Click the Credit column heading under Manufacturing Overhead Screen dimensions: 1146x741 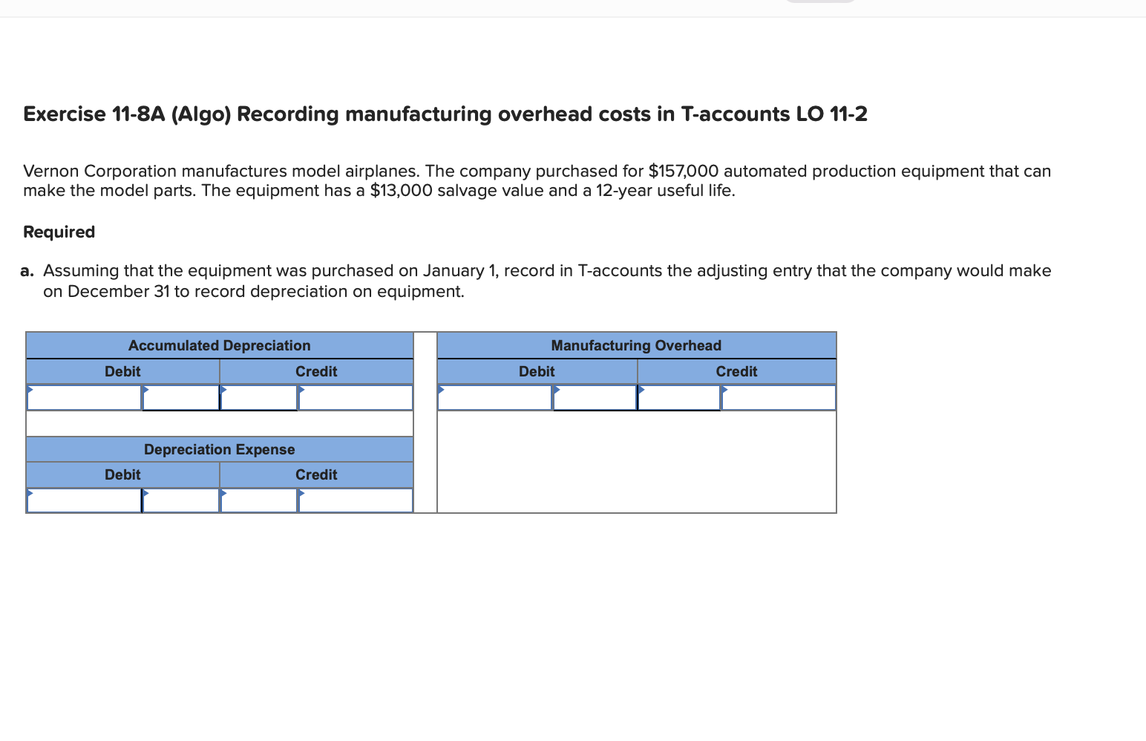[736, 371]
